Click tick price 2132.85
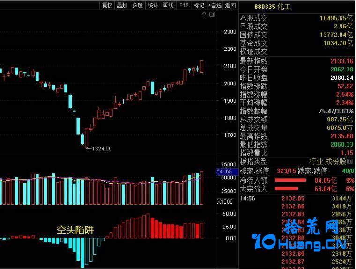 click(x=293, y=198)
